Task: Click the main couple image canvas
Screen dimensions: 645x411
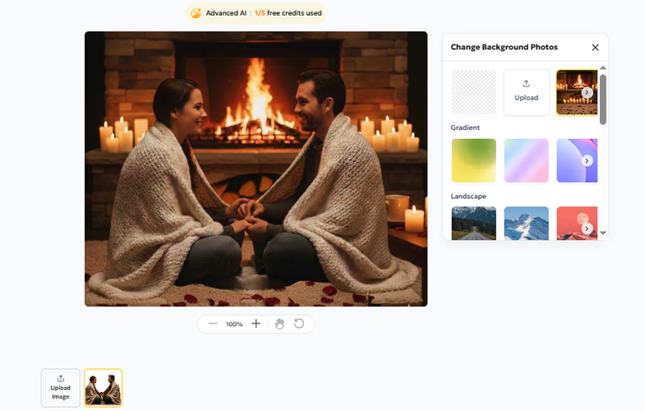Action: click(256, 169)
